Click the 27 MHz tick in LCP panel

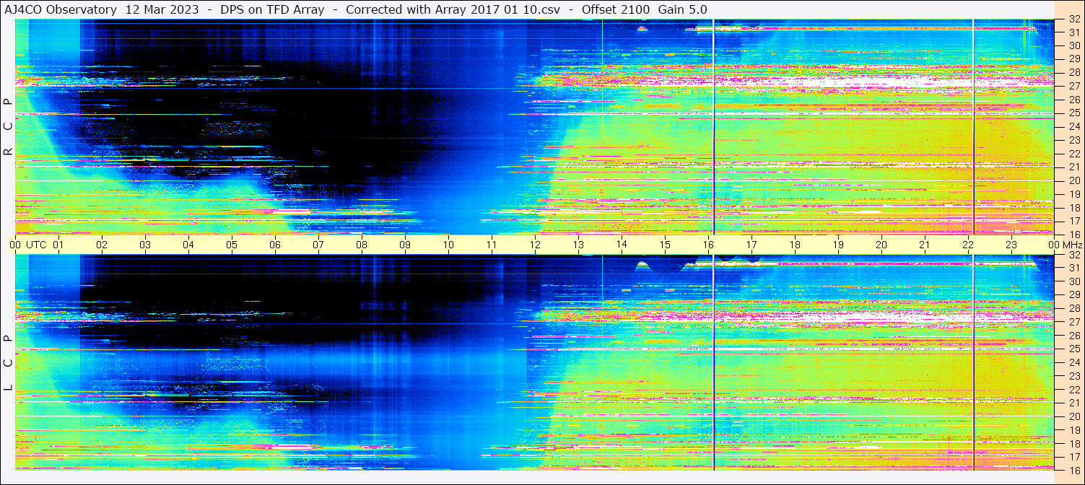1073,322
